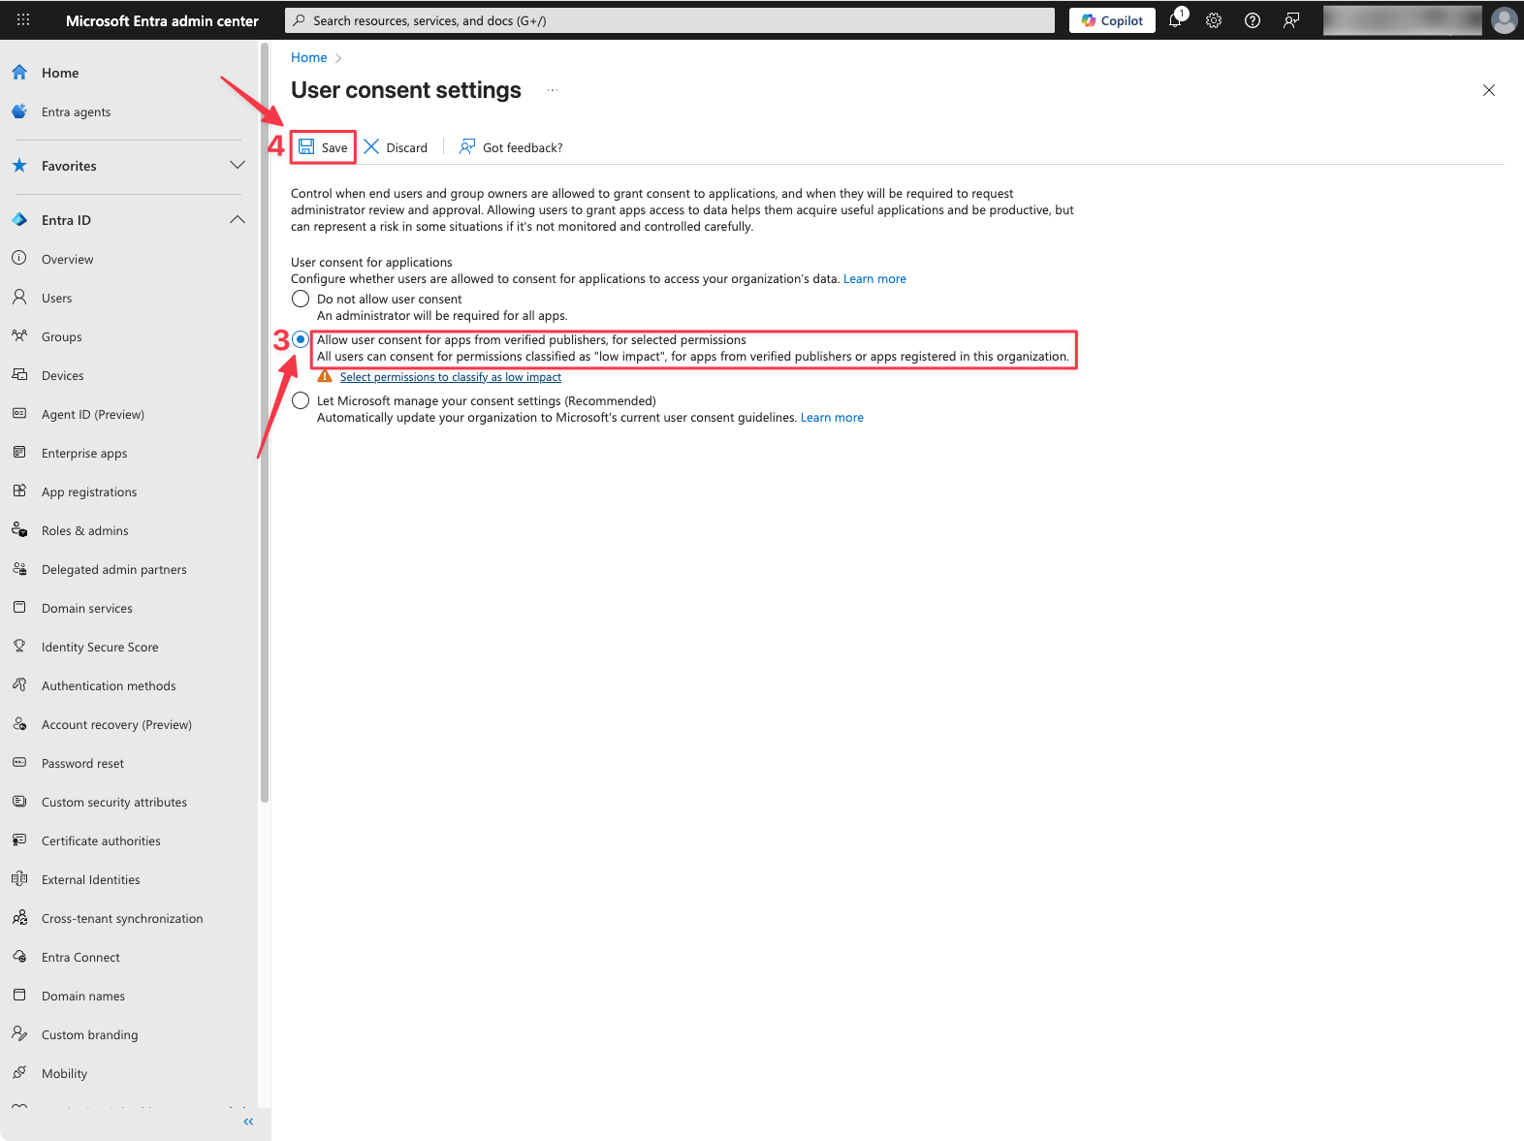Open the help question mark icon

[1253, 20]
